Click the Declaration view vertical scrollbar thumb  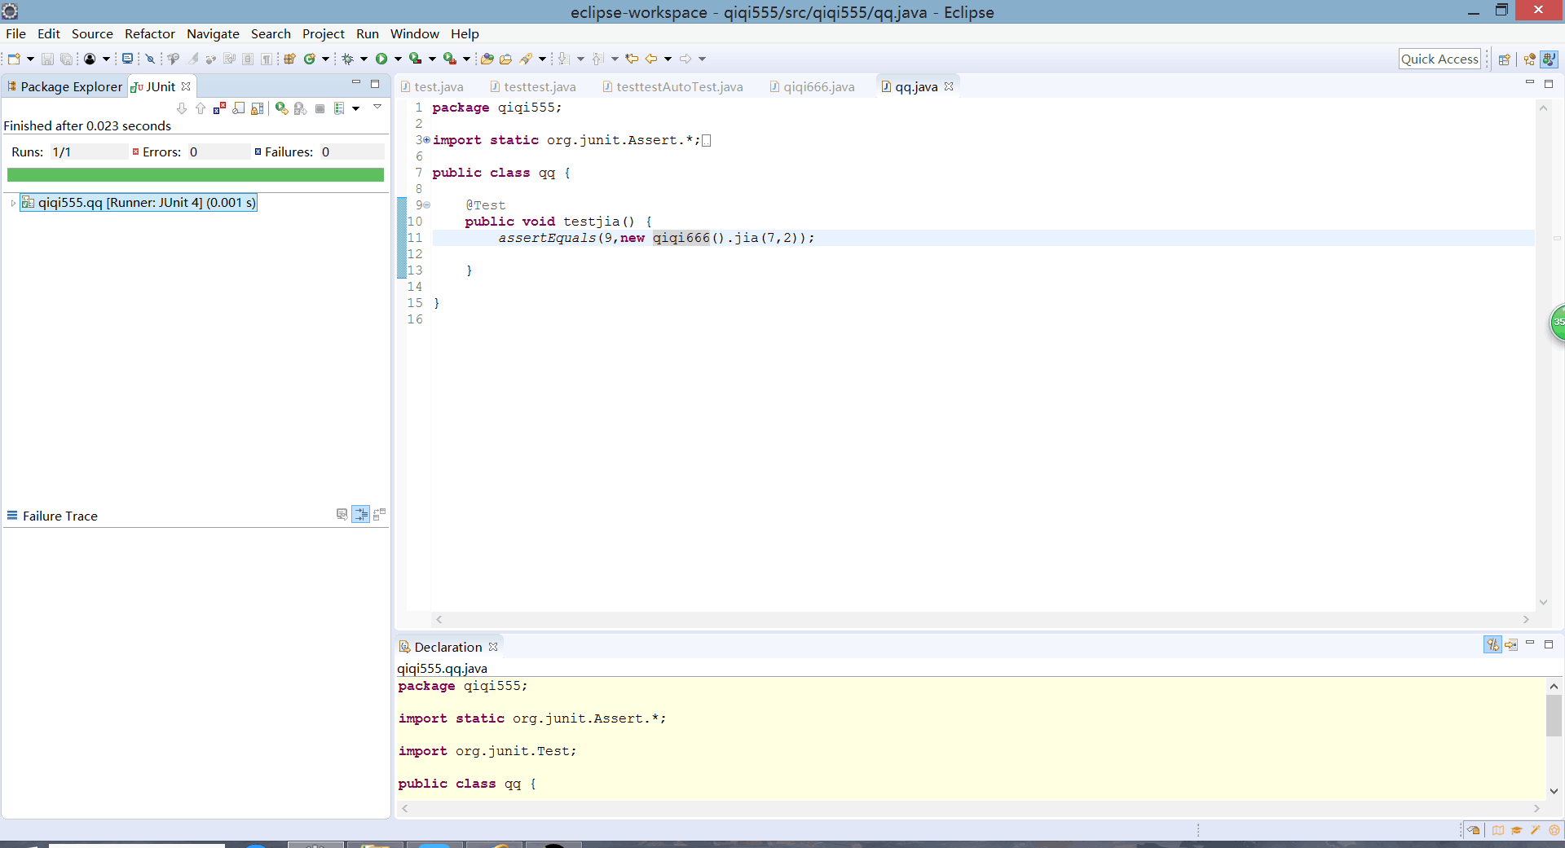[1554, 715]
